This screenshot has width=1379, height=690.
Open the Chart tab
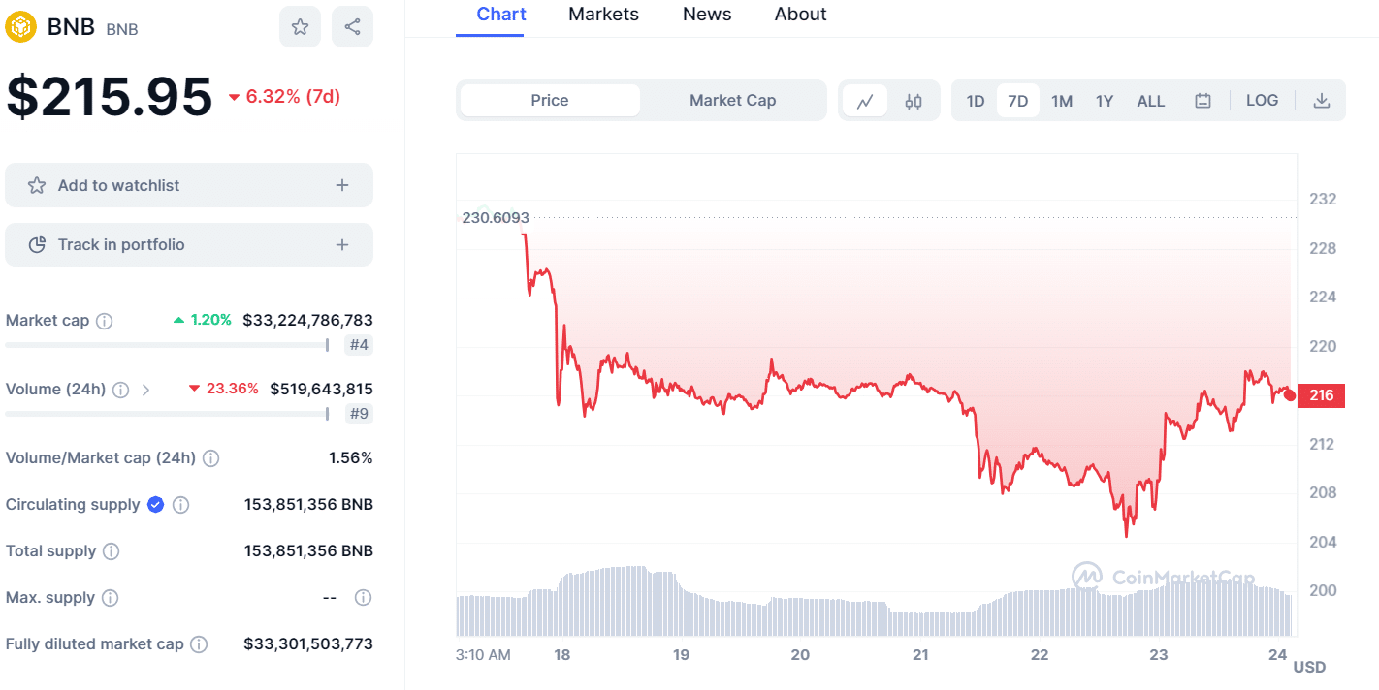[x=501, y=15]
